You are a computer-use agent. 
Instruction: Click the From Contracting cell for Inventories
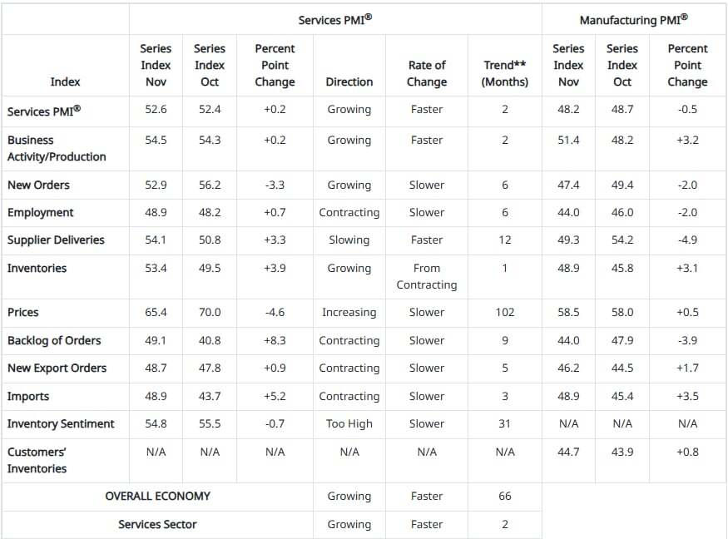coord(427,276)
